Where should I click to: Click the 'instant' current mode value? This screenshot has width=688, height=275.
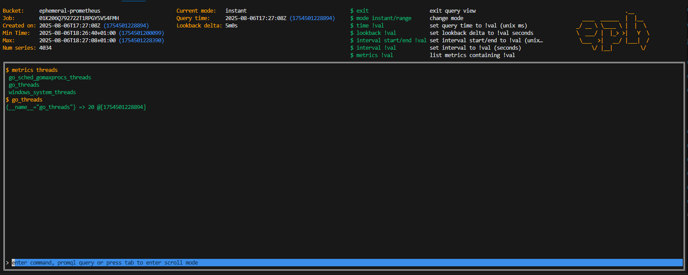point(236,11)
